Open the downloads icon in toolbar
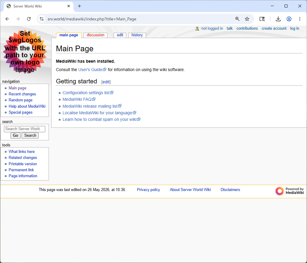The image size is (307, 263). point(278,19)
